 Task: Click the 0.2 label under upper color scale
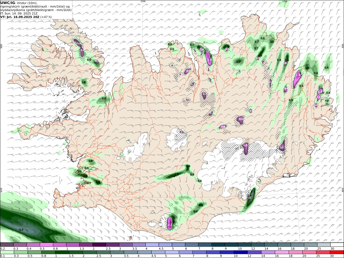coord(2,249)
